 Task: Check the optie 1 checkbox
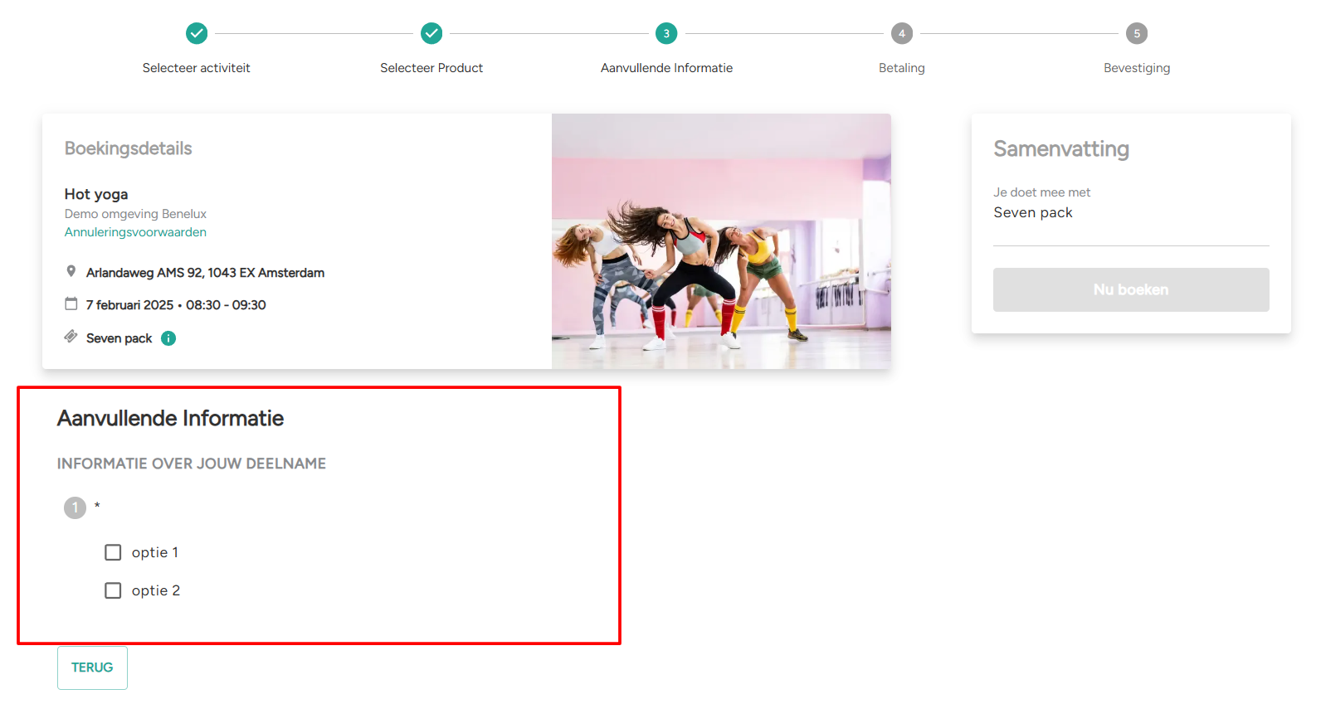(113, 552)
